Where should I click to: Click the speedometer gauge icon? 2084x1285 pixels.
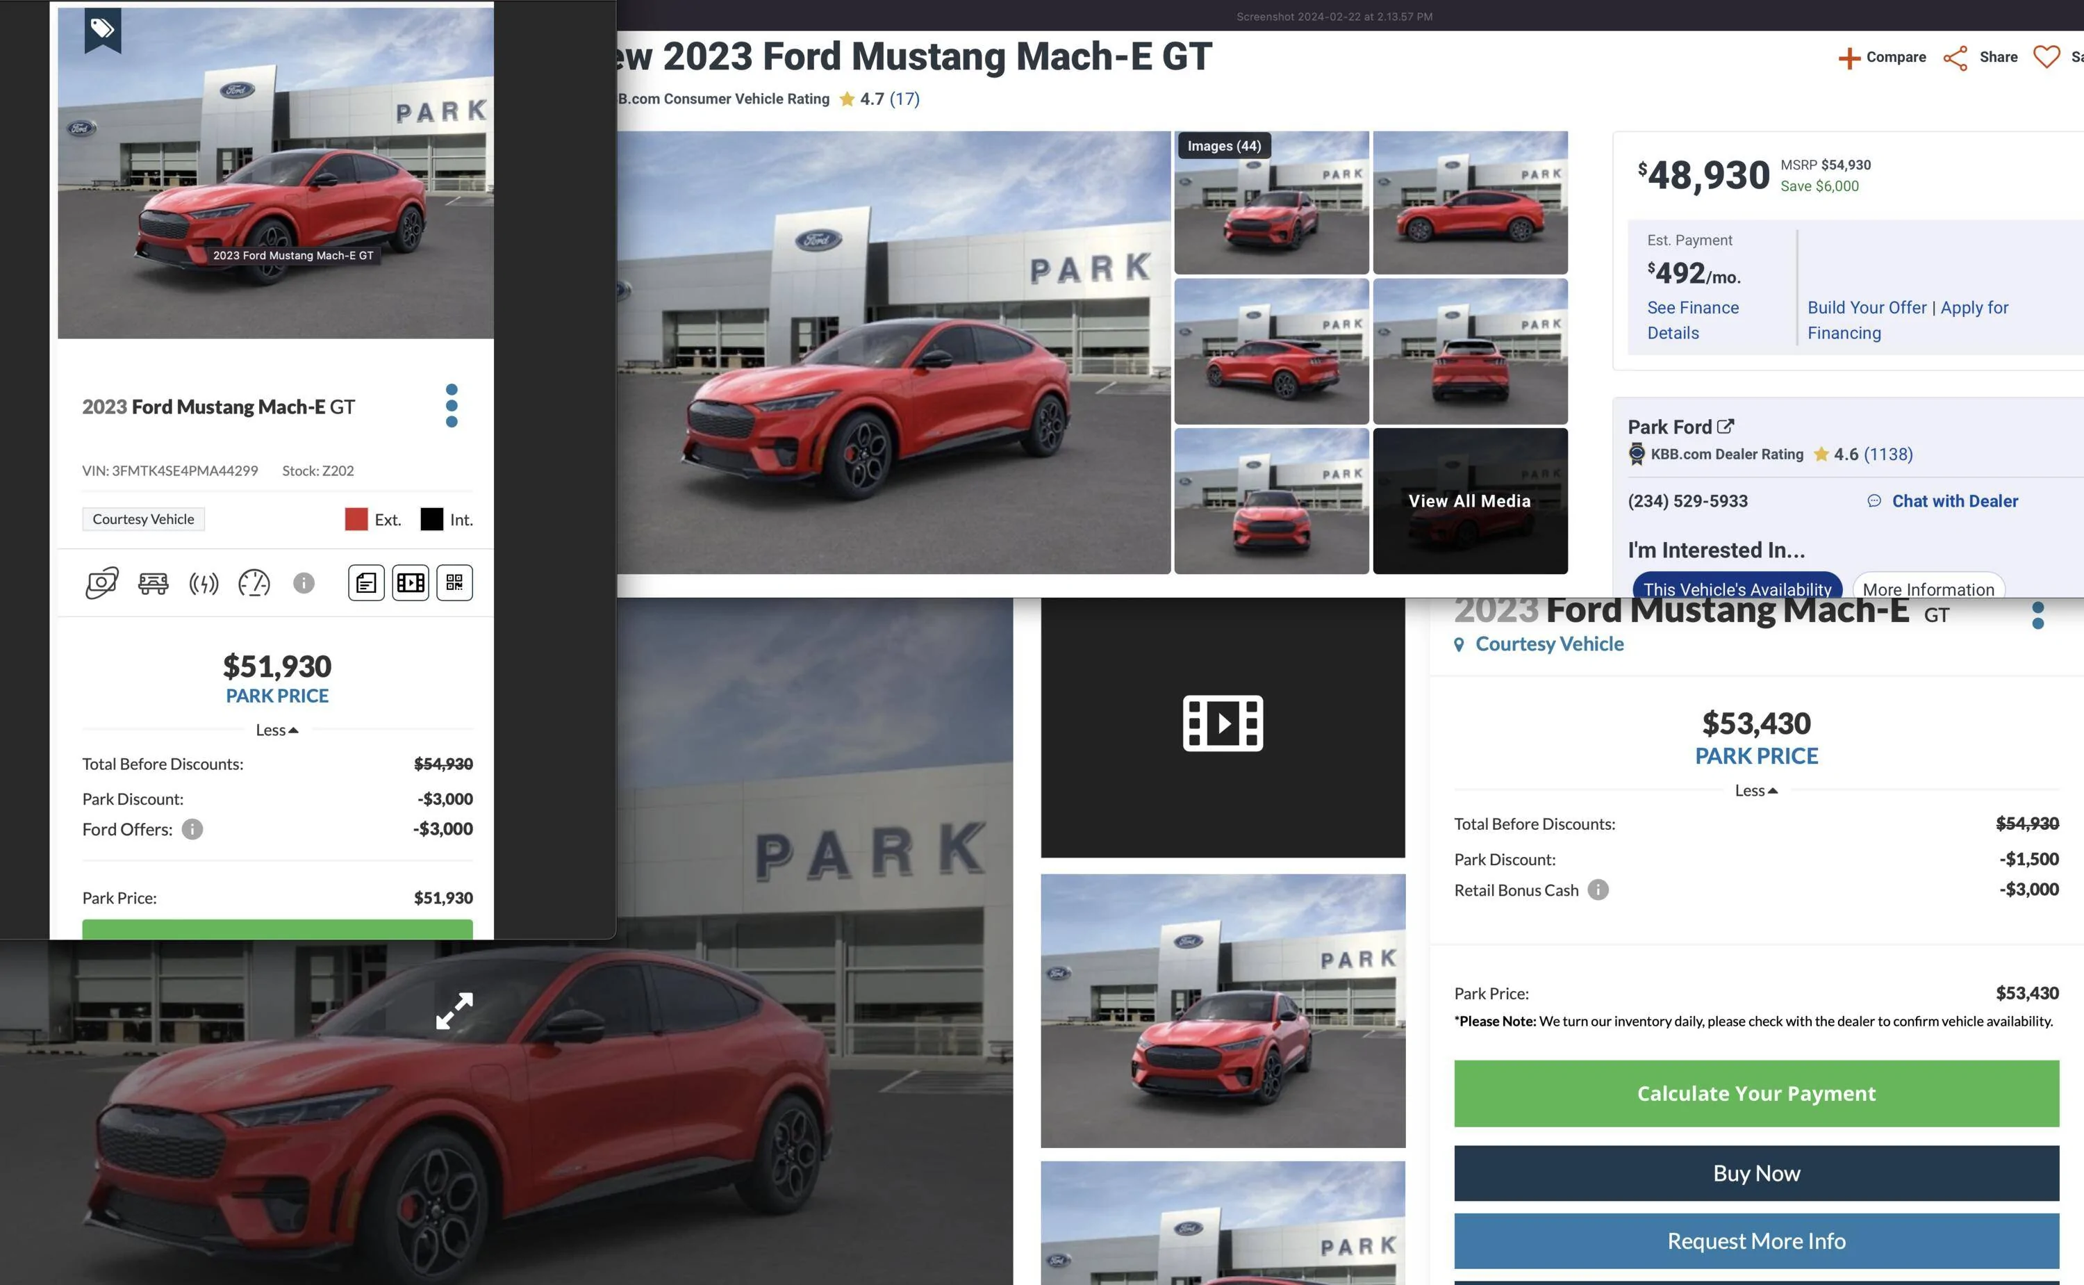point(254,583)
